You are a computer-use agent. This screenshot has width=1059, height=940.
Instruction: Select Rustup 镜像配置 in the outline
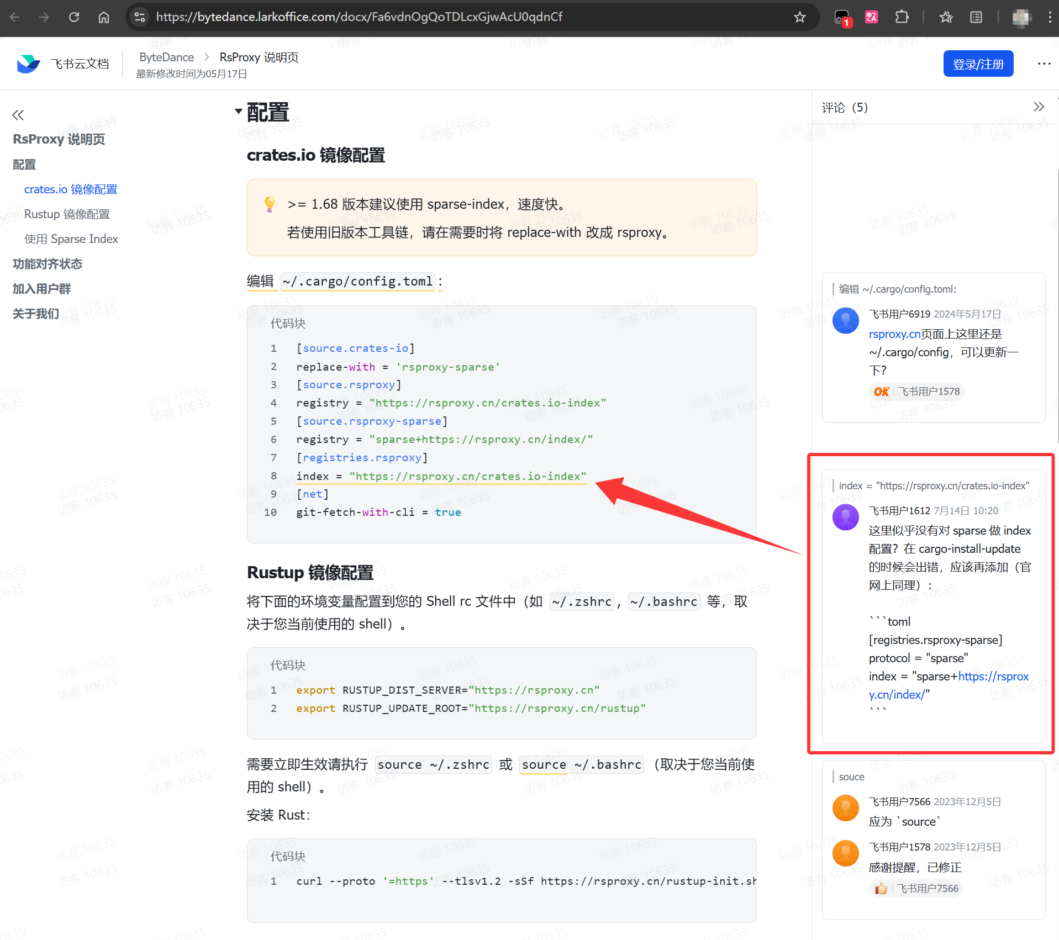click(67, 214)
